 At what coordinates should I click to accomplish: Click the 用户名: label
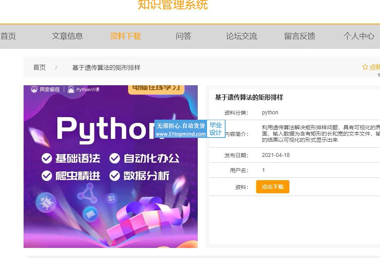click(239, 170)
